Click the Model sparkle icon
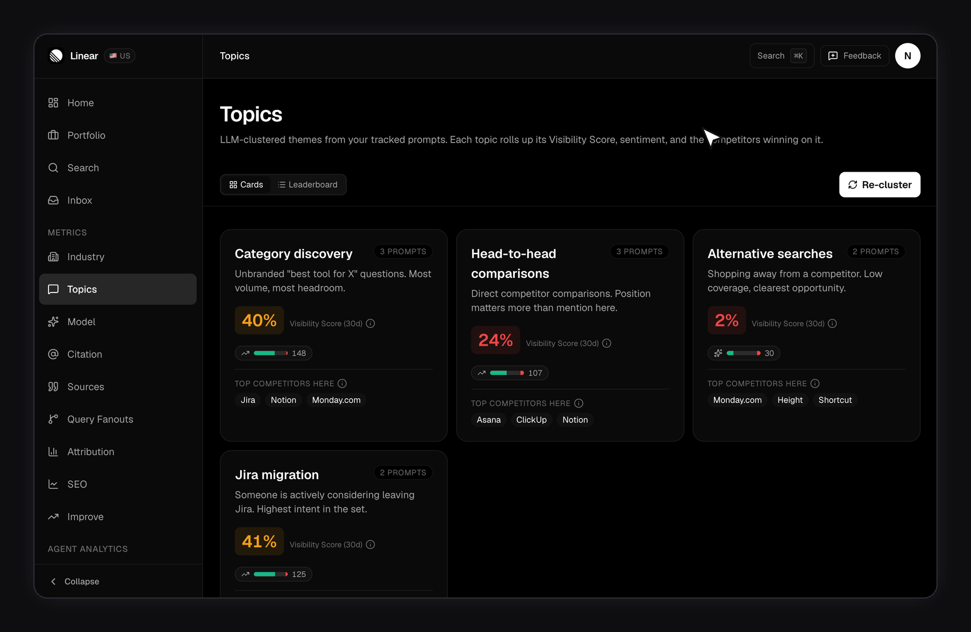971x632 pixels. coord(53,322)
